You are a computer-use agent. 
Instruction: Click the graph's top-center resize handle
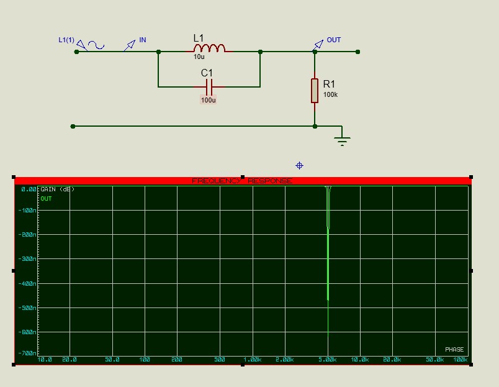click(243, 177)
